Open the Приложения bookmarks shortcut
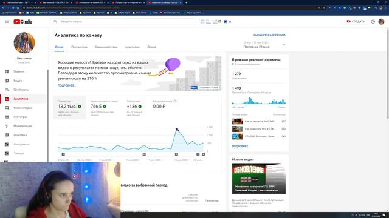 pos(10,13)
